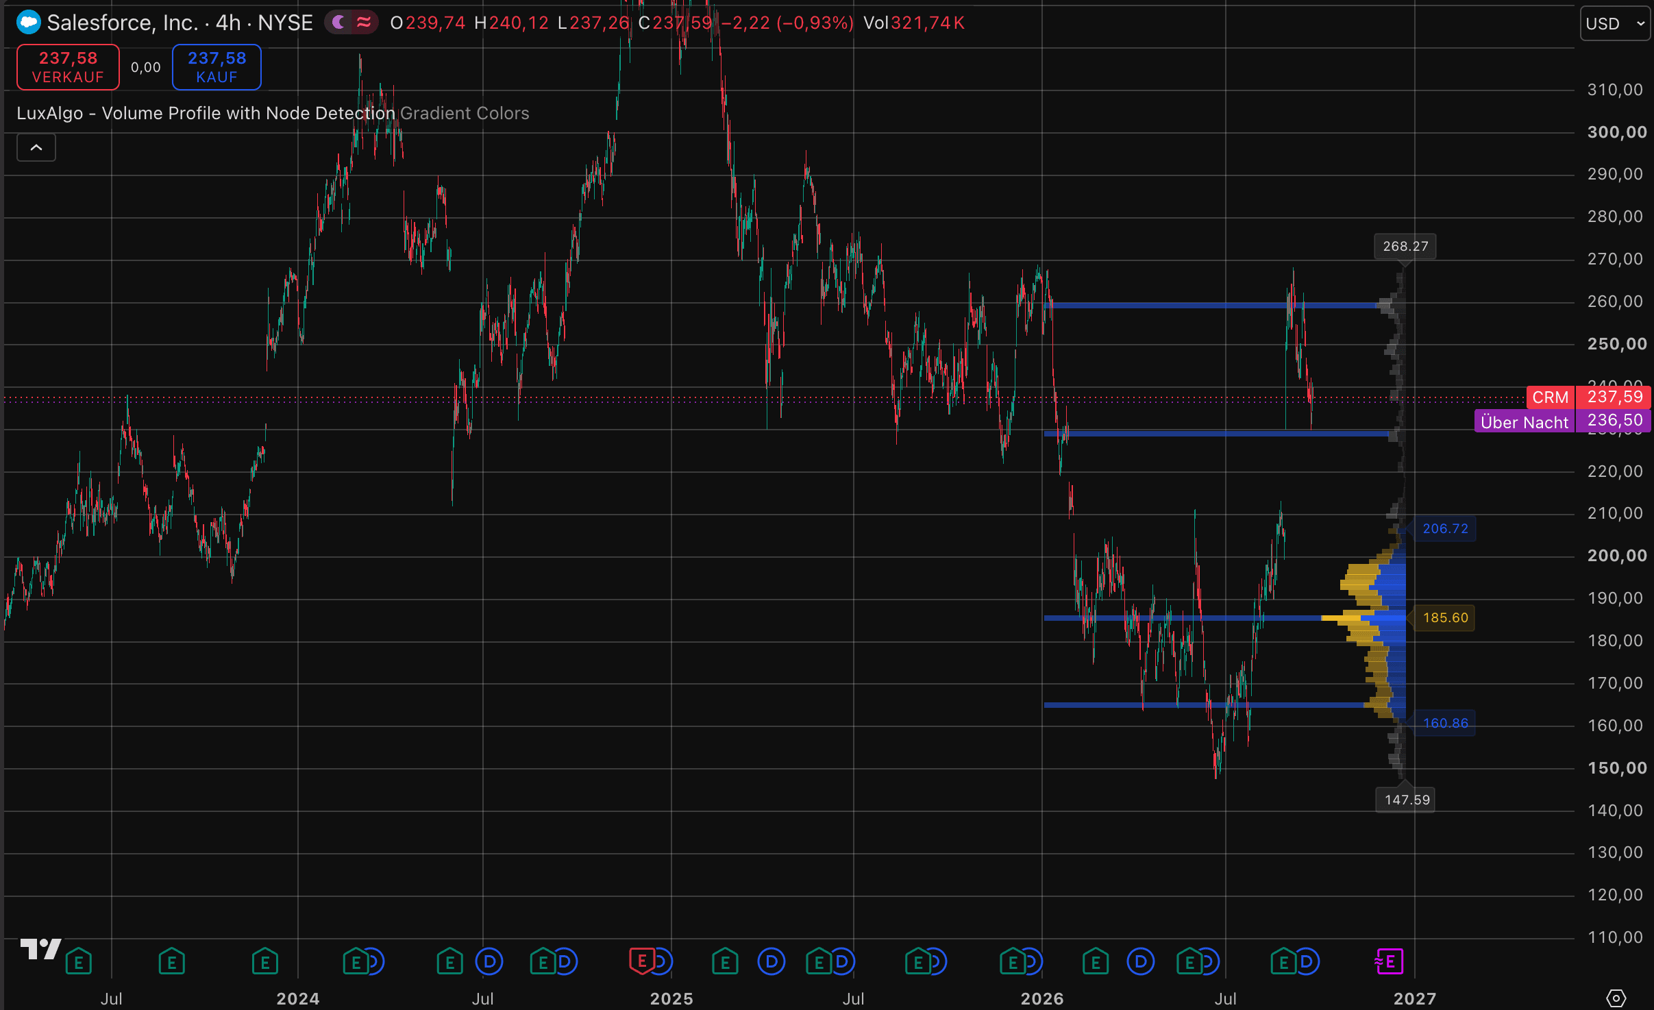Click the CRM 237,59 price label
1654x1010 pixels.
(x=1588, y=397)
